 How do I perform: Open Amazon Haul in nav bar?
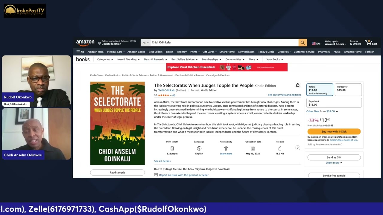tap(95, 52)
